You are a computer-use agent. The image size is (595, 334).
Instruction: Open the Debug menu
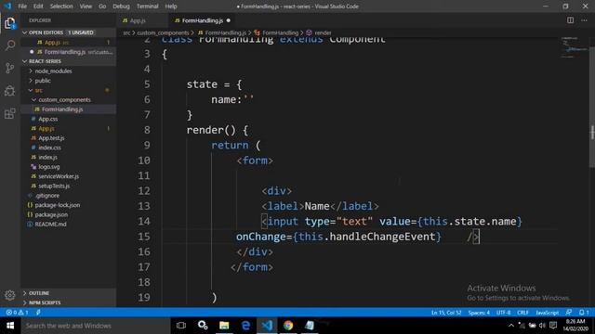click(x=121, y=6)
